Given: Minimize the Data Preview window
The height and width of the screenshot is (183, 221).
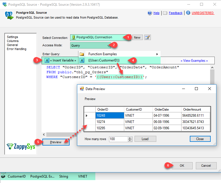Looking at the screenshot, I should click(x=183, y=89).
